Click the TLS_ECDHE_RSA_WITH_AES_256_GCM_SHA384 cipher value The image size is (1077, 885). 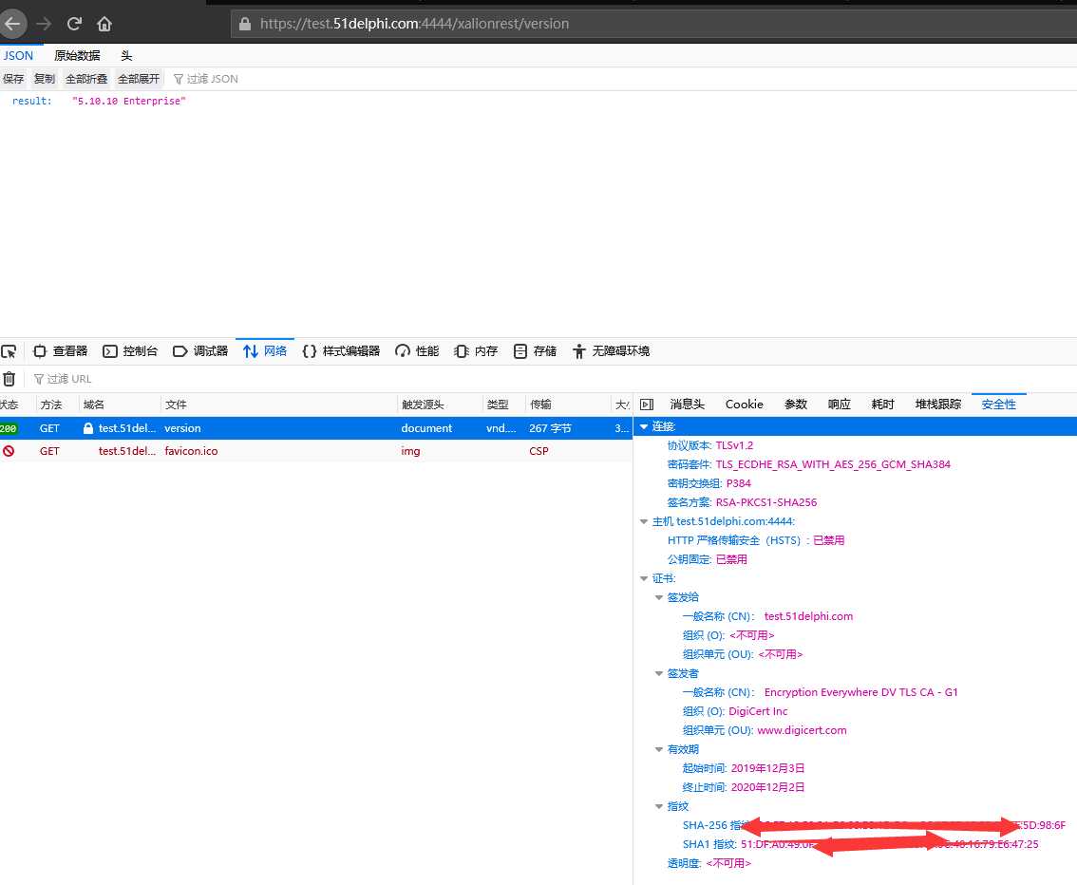click(833, 464)
